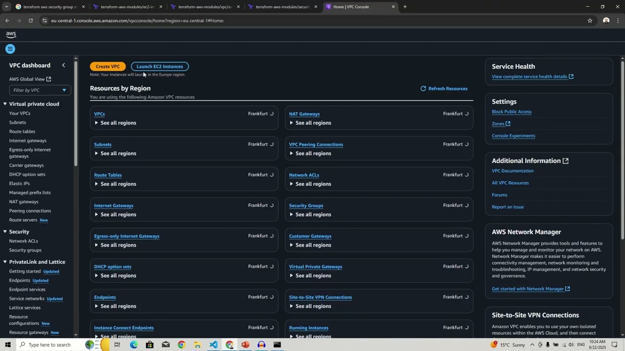The image size is (625, 351).
Task: Expand See all regions under NAT Gateways
Action: pyautogui.click(x=310, y=123)
